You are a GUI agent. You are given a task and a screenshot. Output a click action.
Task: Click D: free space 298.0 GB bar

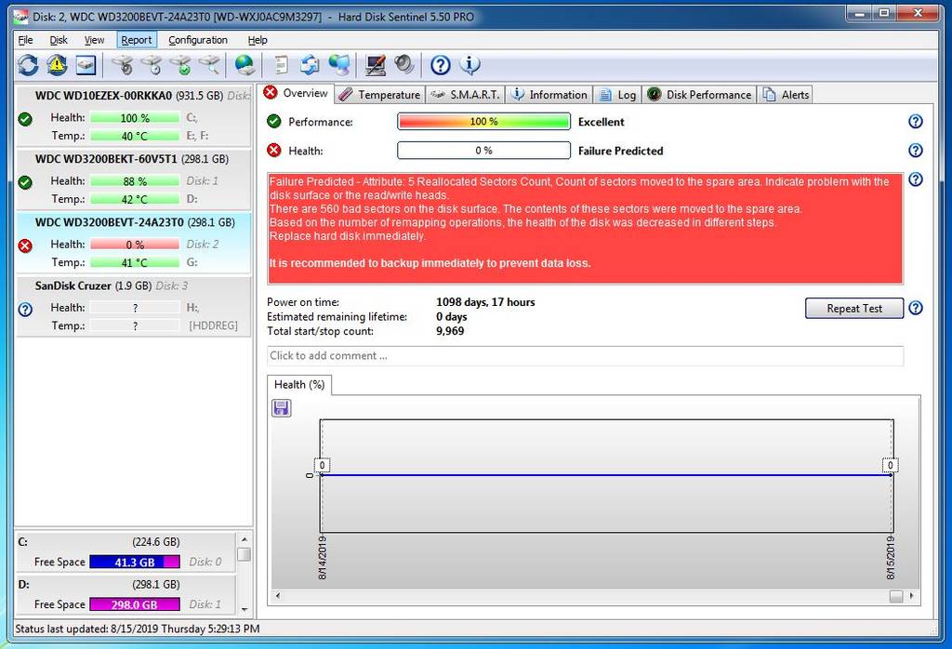coord(135,604)
